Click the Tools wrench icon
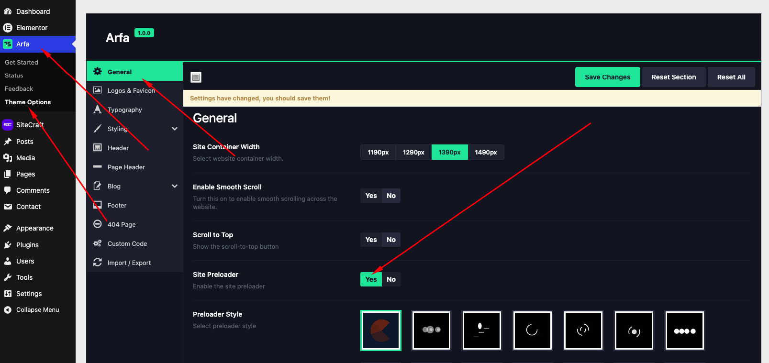 8,277
